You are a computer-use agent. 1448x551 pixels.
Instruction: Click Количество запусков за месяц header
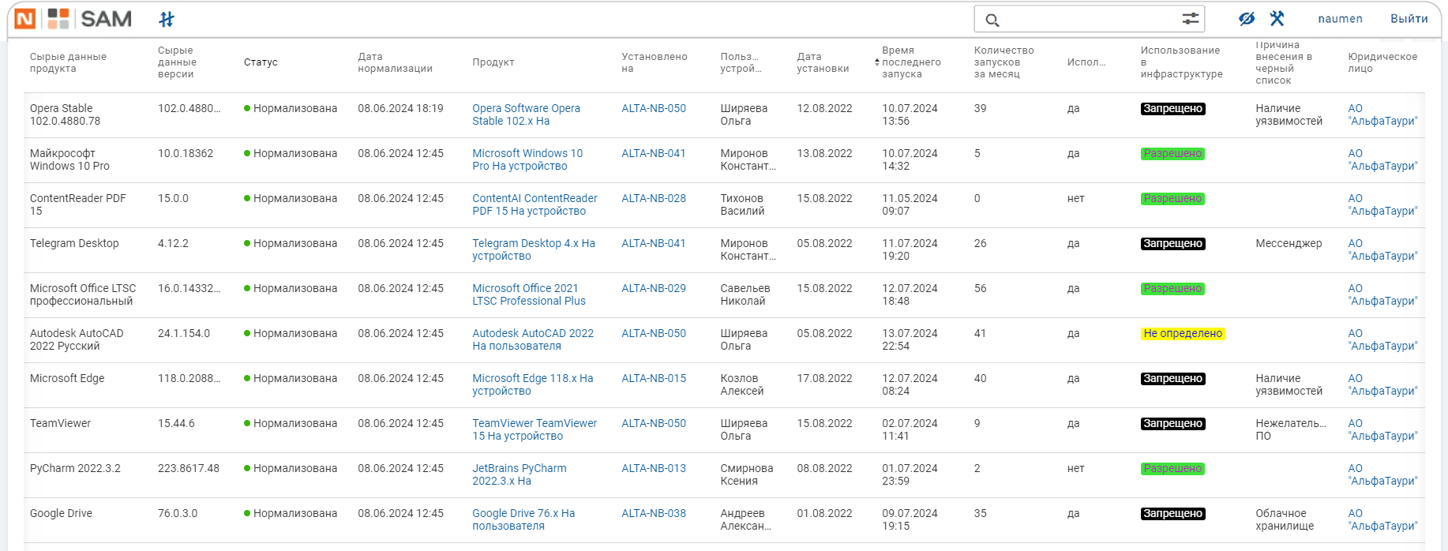1003,62
